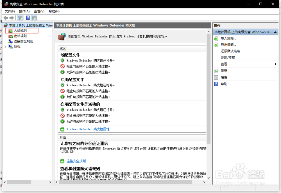
Task: Click 导入策略... in the actions pane
Action: click(x=228, y=38)
